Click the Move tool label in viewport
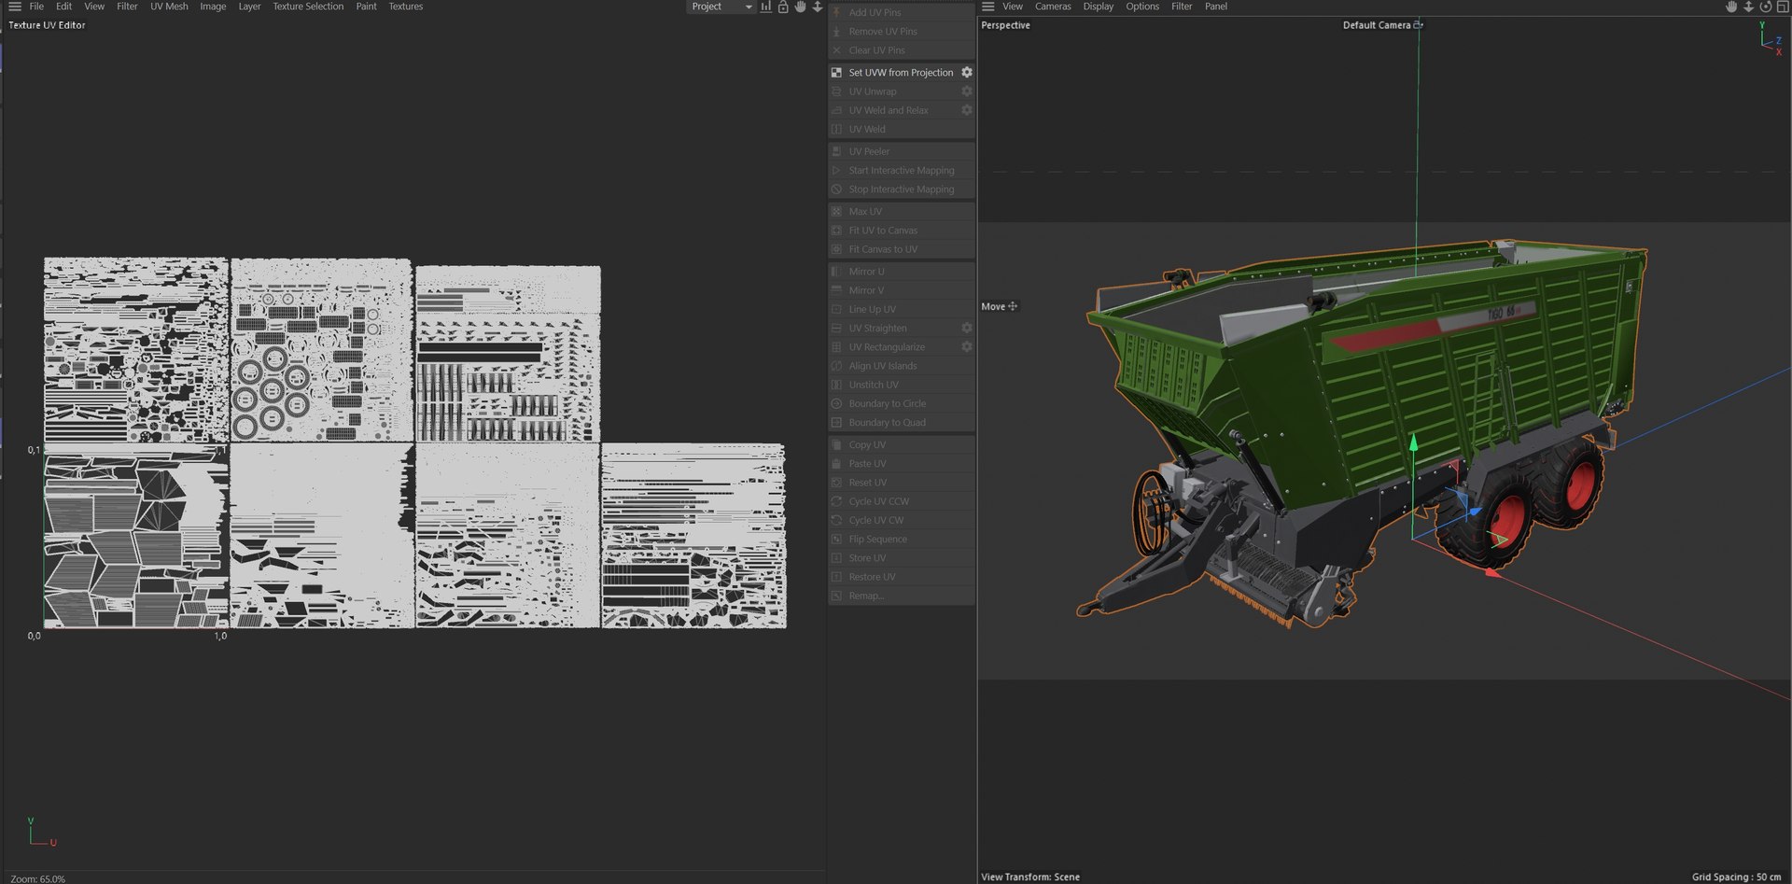This screenshot has width=1792, height=884. (993, 306)
